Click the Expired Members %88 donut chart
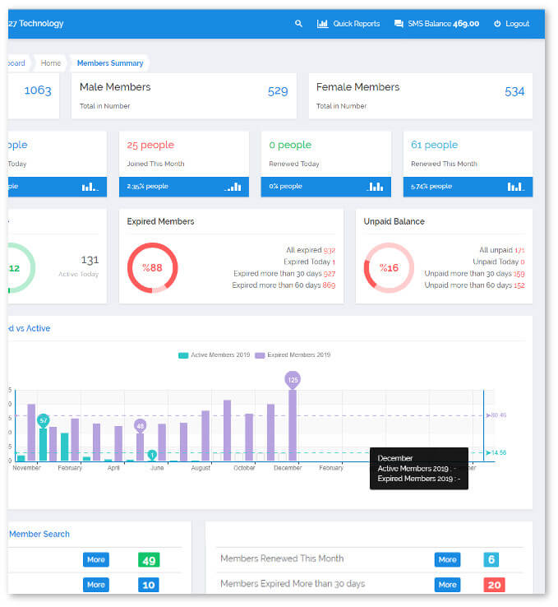 152,268
